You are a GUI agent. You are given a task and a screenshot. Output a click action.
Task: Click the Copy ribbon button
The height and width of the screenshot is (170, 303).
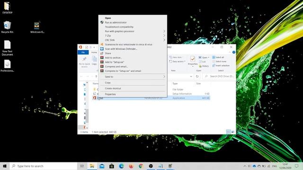(x=94, y=61)
